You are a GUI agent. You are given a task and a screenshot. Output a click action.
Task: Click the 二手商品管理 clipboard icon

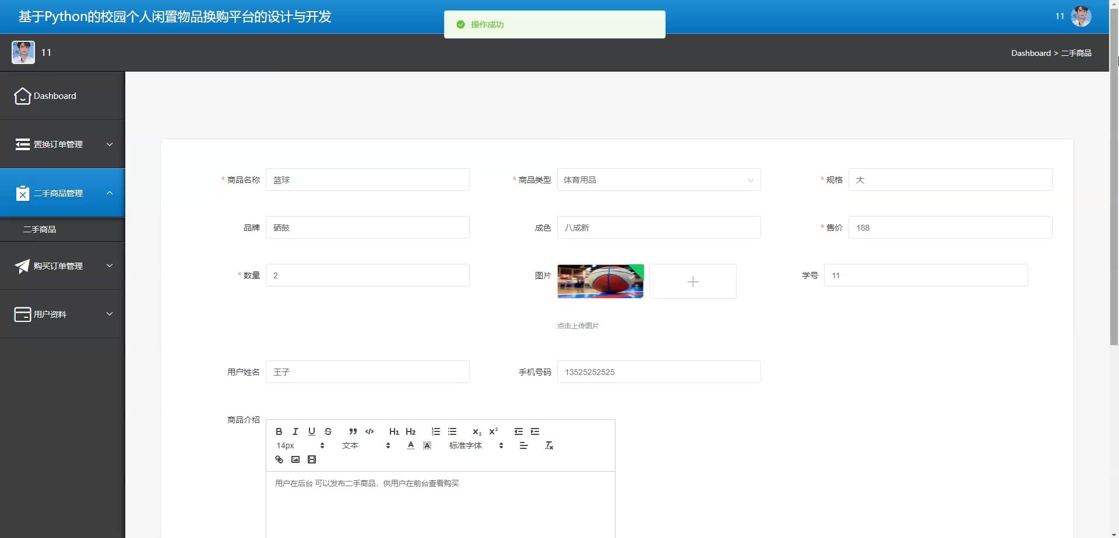pyautogui.click(x=22, y=193)
